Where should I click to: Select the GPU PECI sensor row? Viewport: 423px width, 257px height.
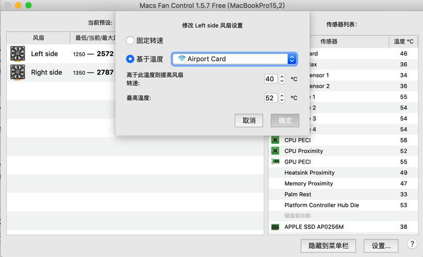(343, 162)
